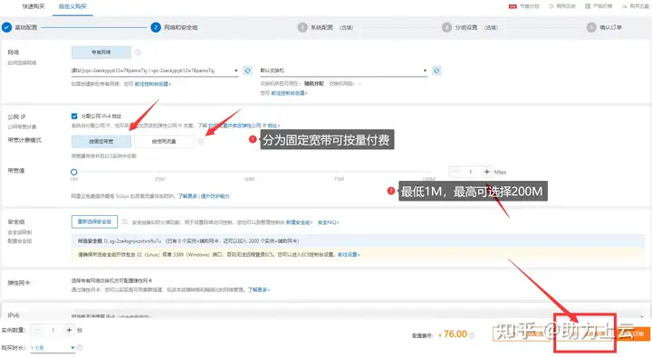The width and height of the screenshot is (652, 357).
Task: Click the step 2 number circle
Action: pos(156,27)
